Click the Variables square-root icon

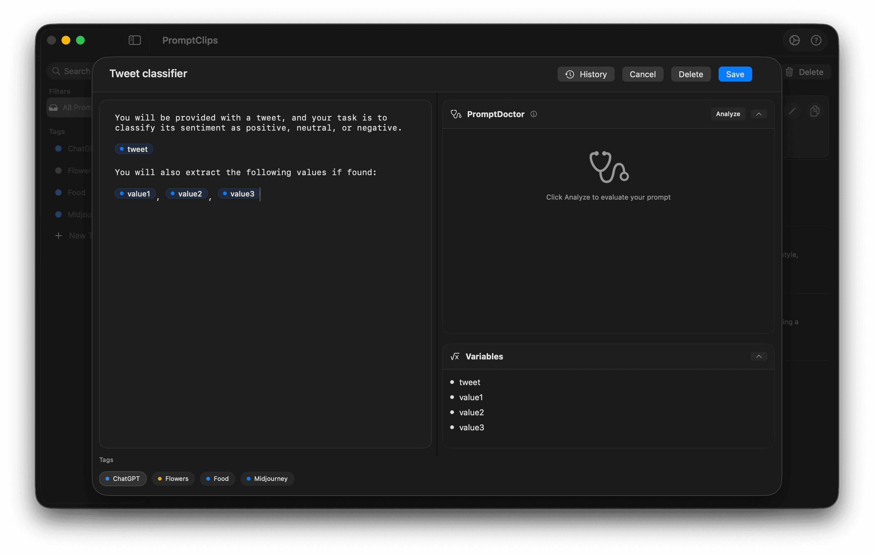[x=455, y=356]
